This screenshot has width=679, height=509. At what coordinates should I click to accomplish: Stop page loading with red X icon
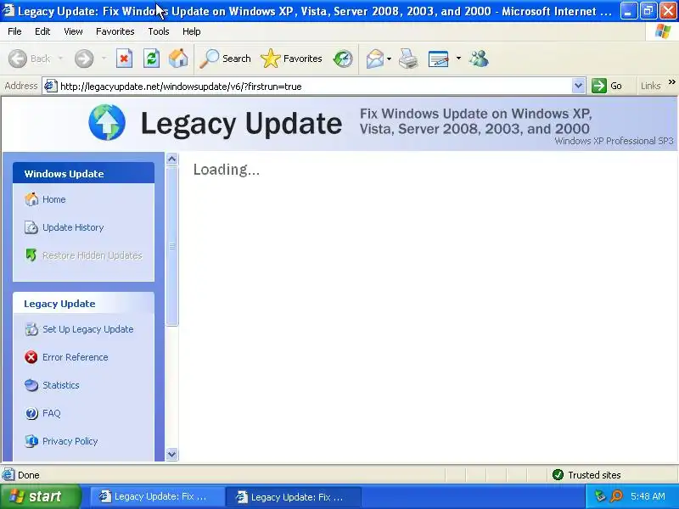pos(124,59)
